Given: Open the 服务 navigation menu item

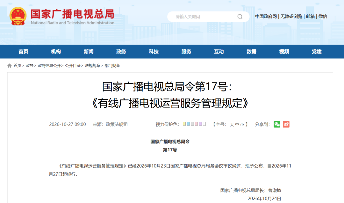Looking at the screenshot, I should pos(186,52).
